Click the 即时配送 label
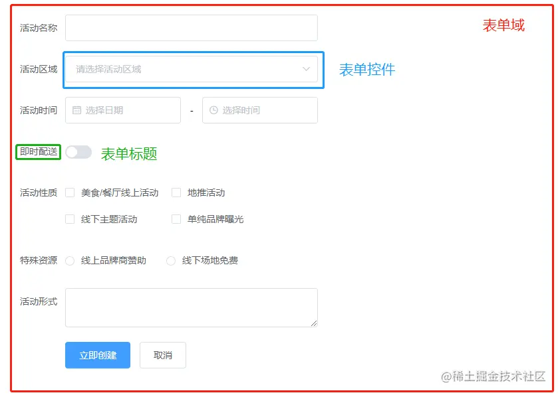Image resolution: width=558 pixels, height=395 pixels. (x=39, y=151)
